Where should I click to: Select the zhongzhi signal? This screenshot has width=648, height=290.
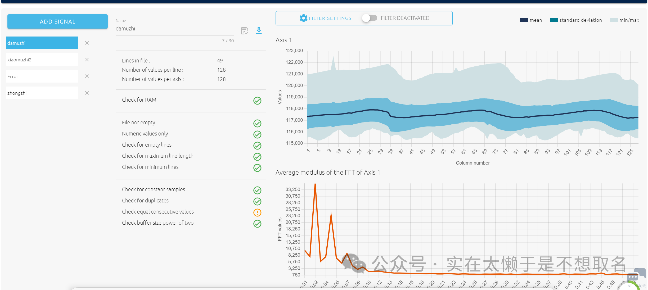(x=42, y=93)
